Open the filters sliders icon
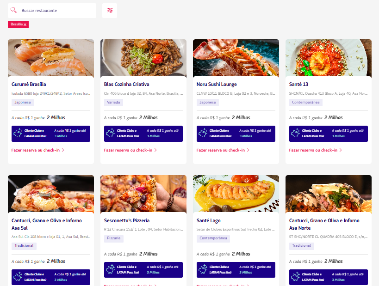The image size is (379, 286). 110,10
